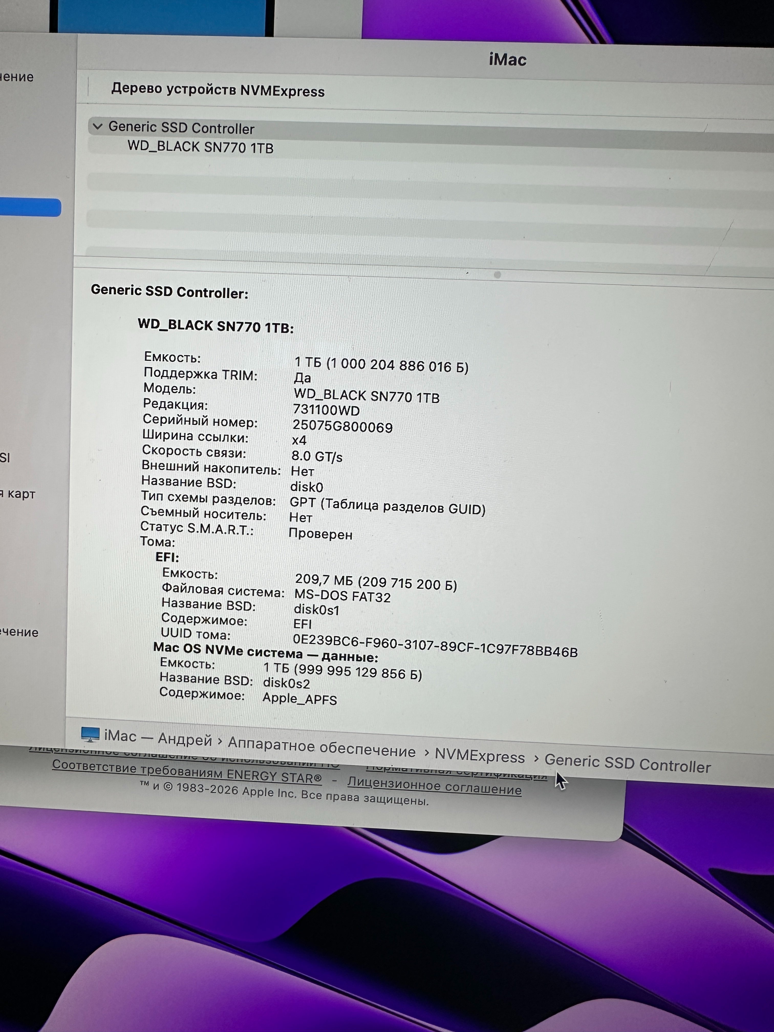Select file system value MS-DOS FAT32
Image resolution: width=774 pixels, height=1032 pixels.
pos(342,596)
